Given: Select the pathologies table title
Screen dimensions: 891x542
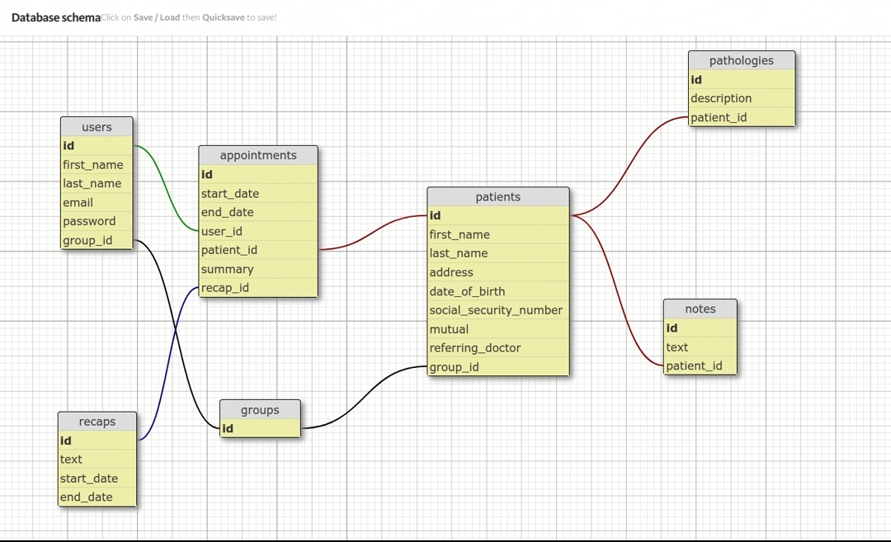Looking at the screenshot, I should pyautogui.click(x=742, y=61).
